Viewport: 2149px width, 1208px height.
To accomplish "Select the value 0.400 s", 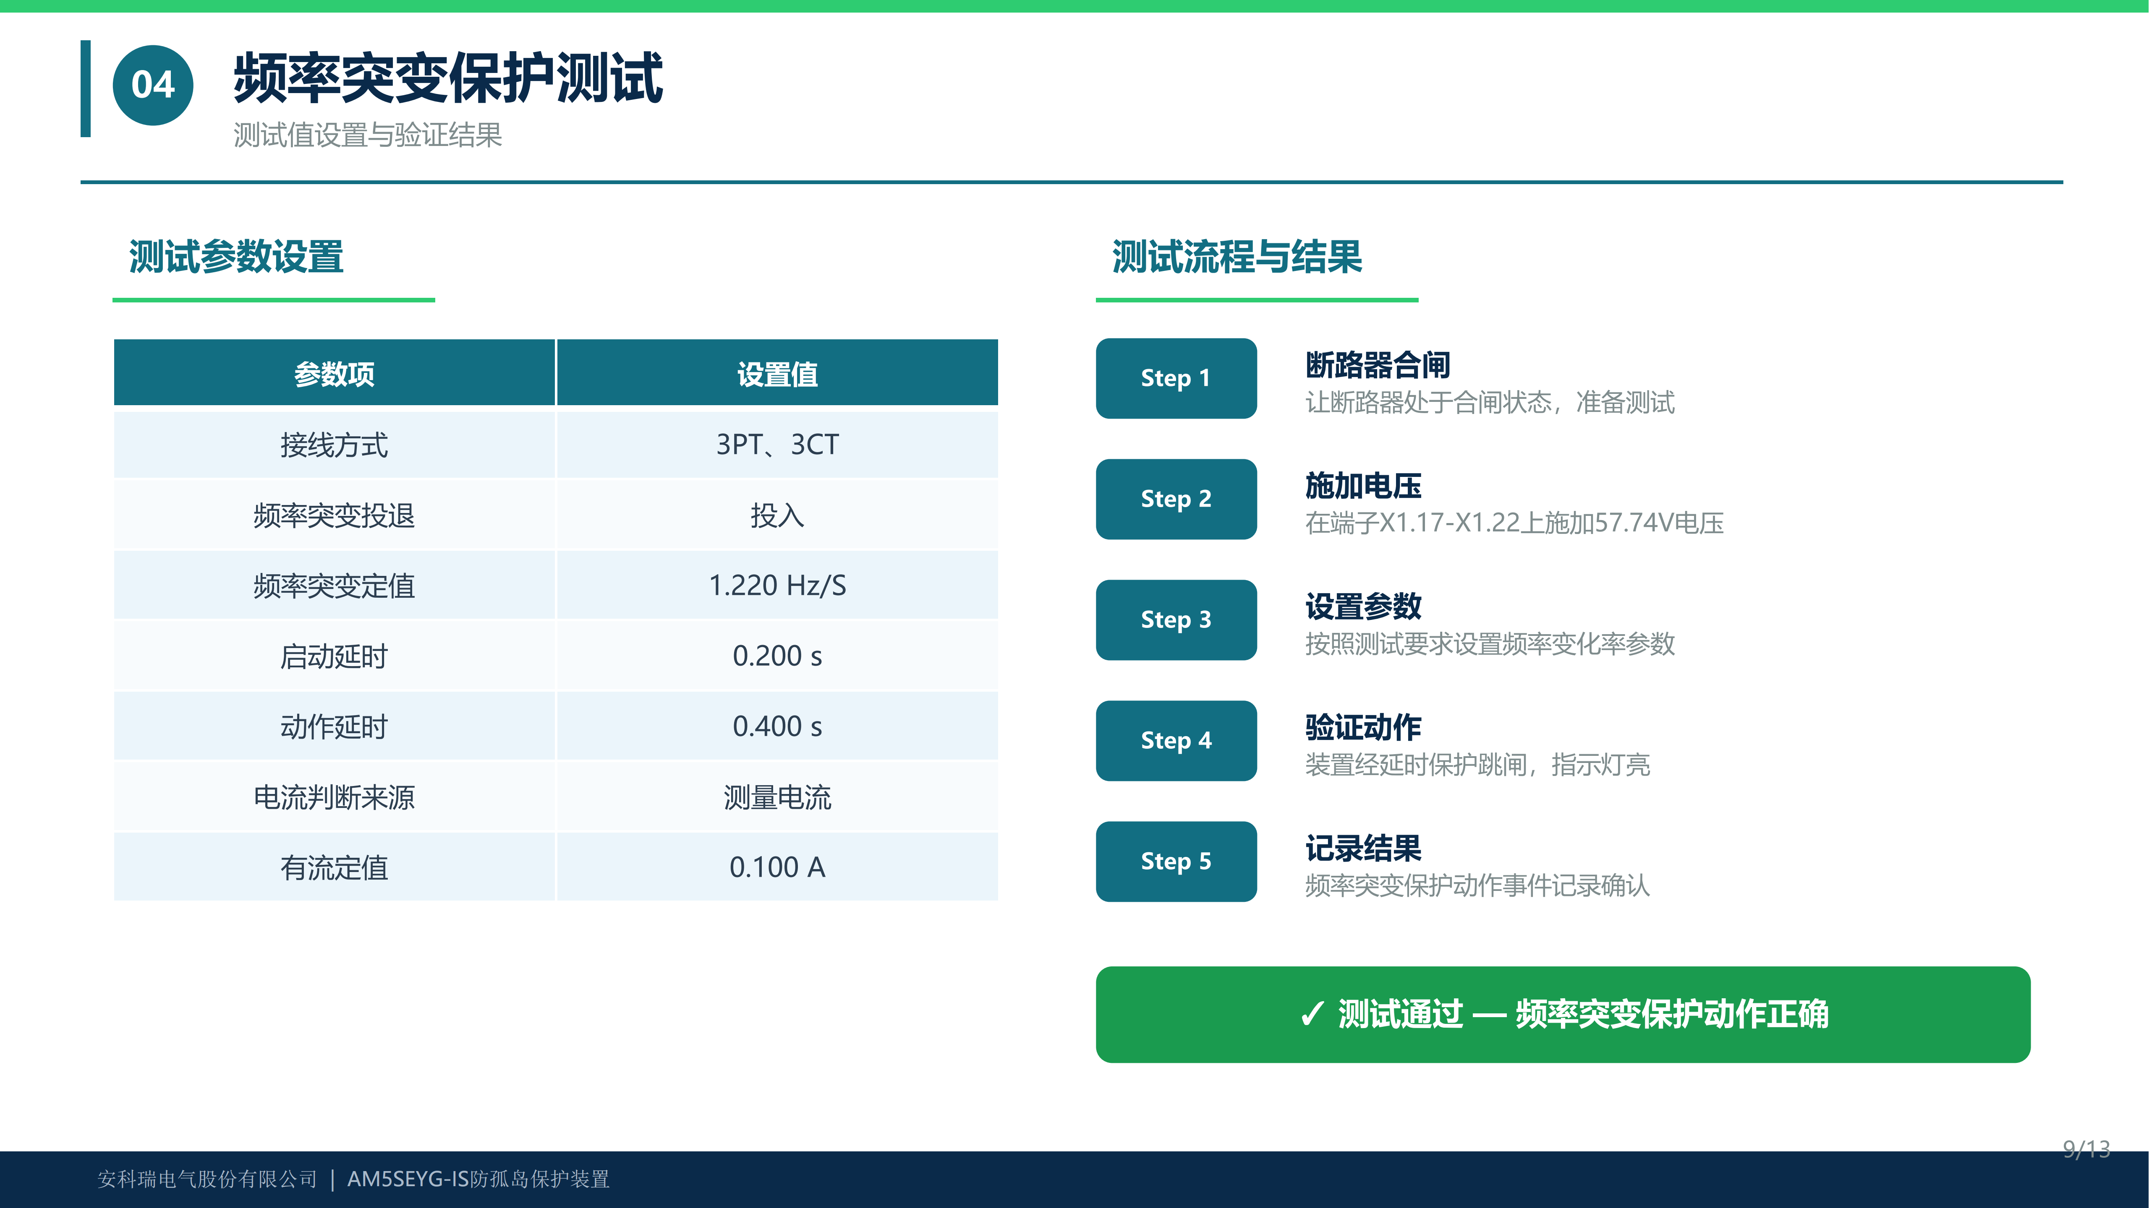I will pos(777,726).
